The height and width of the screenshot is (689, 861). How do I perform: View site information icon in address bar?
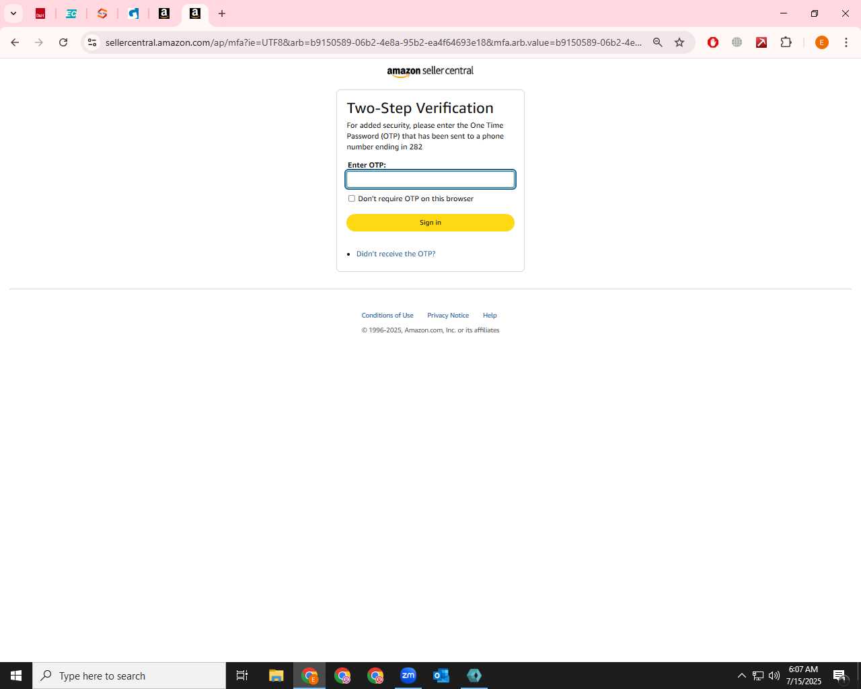pos(92,42)
